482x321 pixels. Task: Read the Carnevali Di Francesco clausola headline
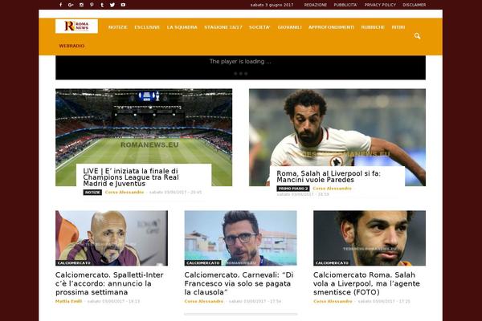pos(239,283)
